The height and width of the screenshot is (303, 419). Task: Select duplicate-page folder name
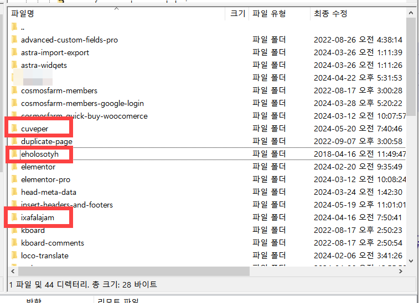46,141
